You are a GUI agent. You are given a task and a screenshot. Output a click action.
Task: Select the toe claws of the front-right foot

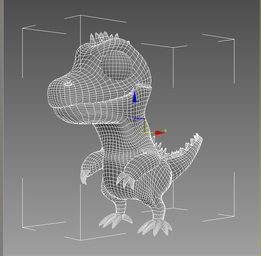tap(155, 227)
